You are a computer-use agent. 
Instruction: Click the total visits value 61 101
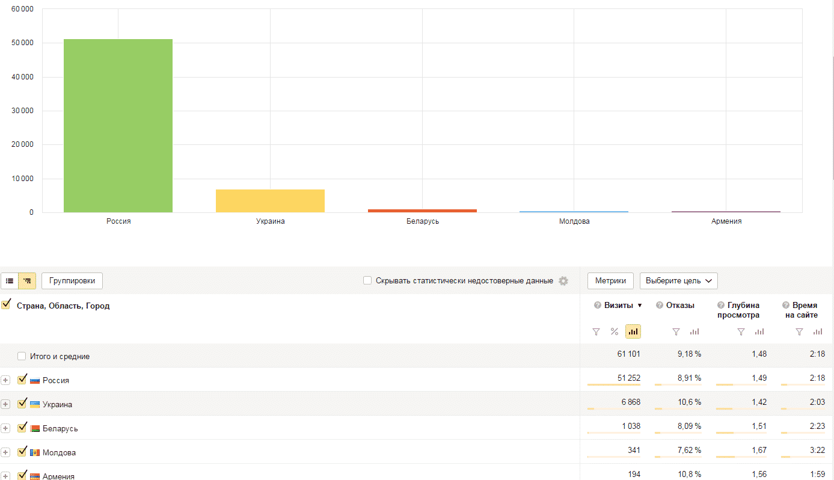coord(628,354)
